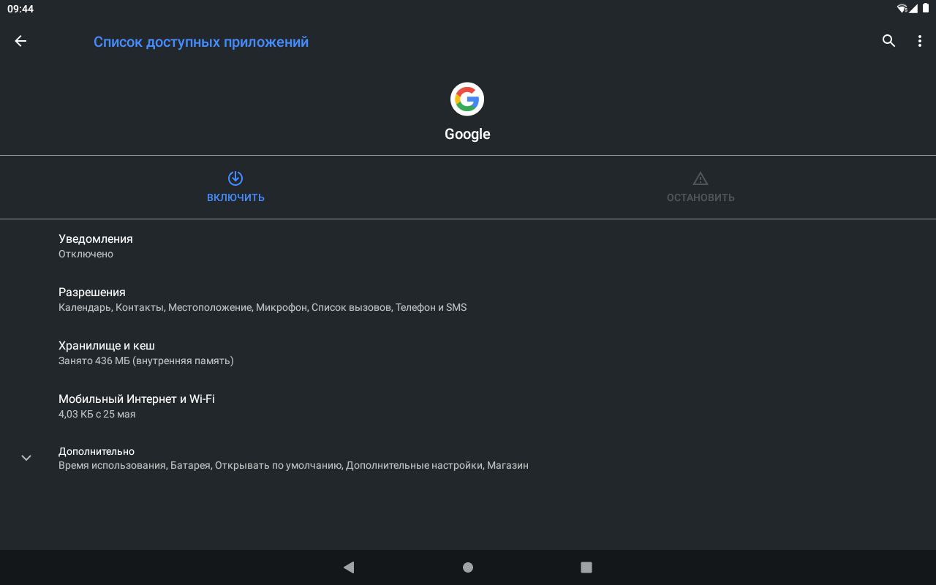Open the Уведомления settings row

tap(468, 246)
